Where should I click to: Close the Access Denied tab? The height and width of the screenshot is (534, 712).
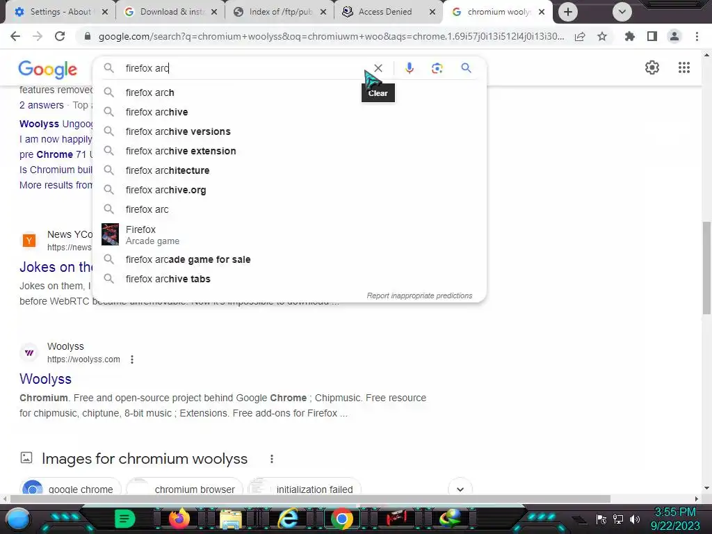pos(432,12)
